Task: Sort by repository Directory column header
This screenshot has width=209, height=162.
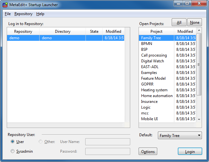Action: [62, 32]
